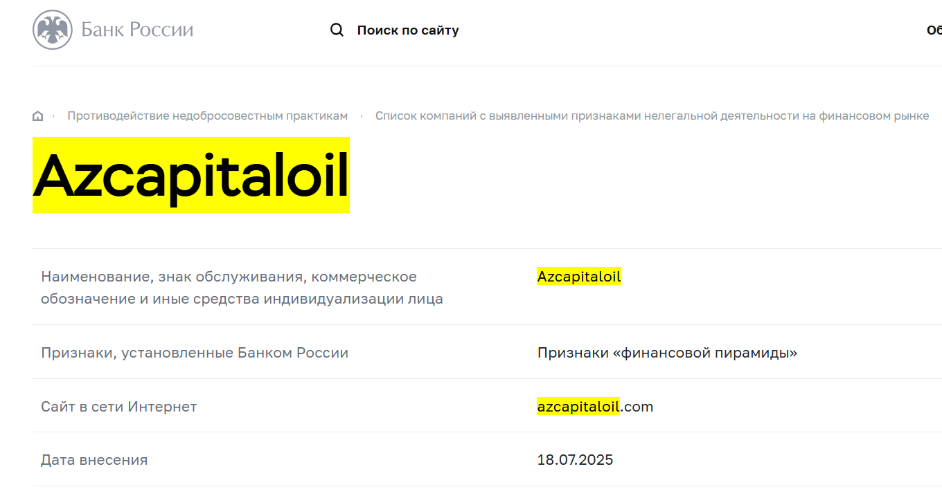Click 'Признаки «финансовой пирамиды»' value
Screen dimensions: 942x498
(667, 353)
